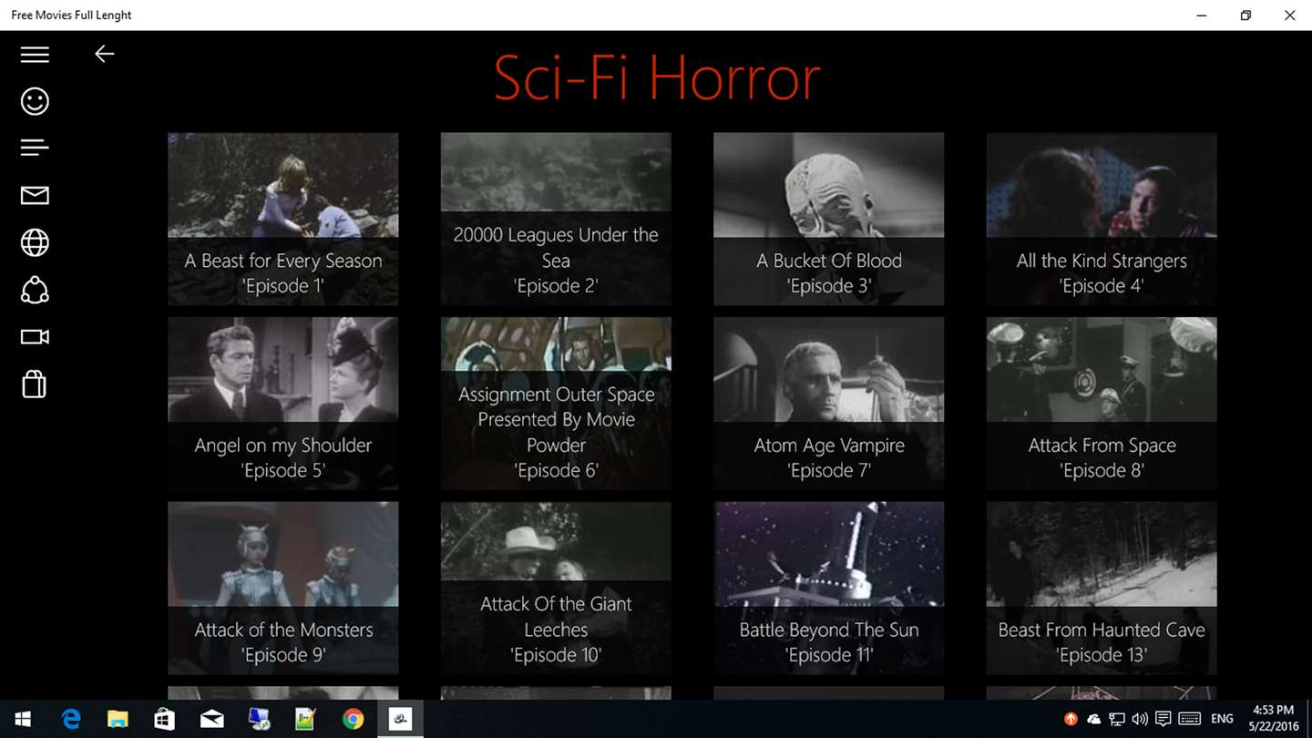Open the text lines list icon

35,148
